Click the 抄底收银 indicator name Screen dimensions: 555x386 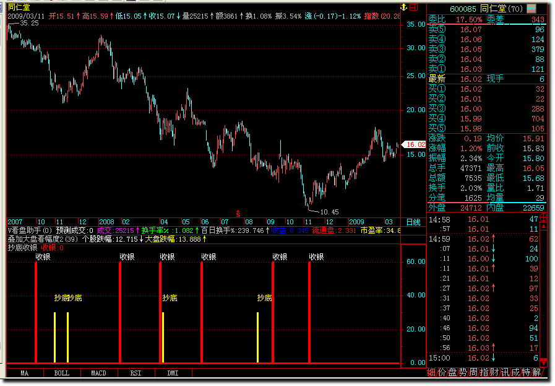point(22,248)
